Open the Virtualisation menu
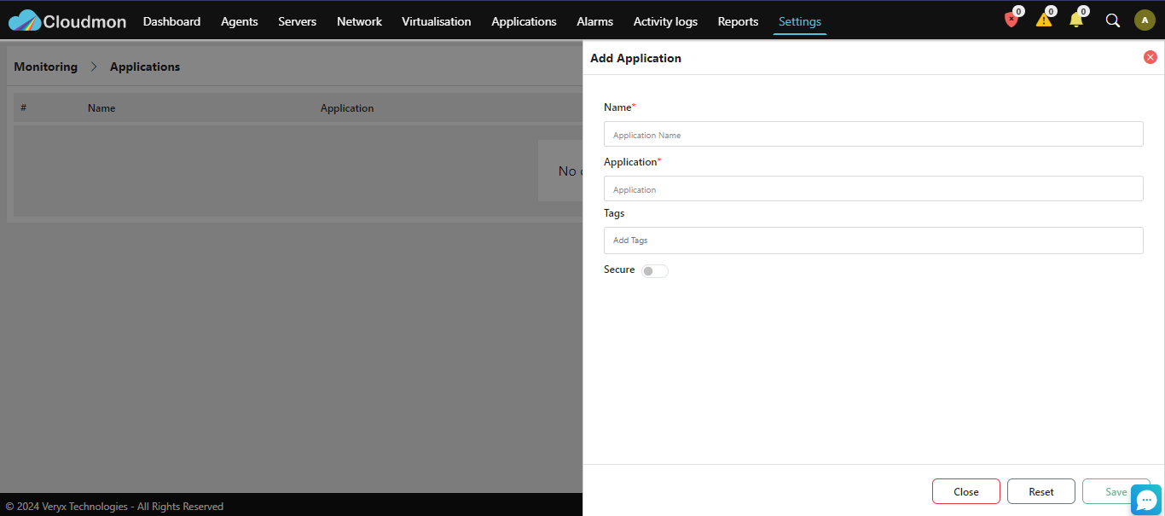This screenshot has width=1165, height=516. click(437, 21)
